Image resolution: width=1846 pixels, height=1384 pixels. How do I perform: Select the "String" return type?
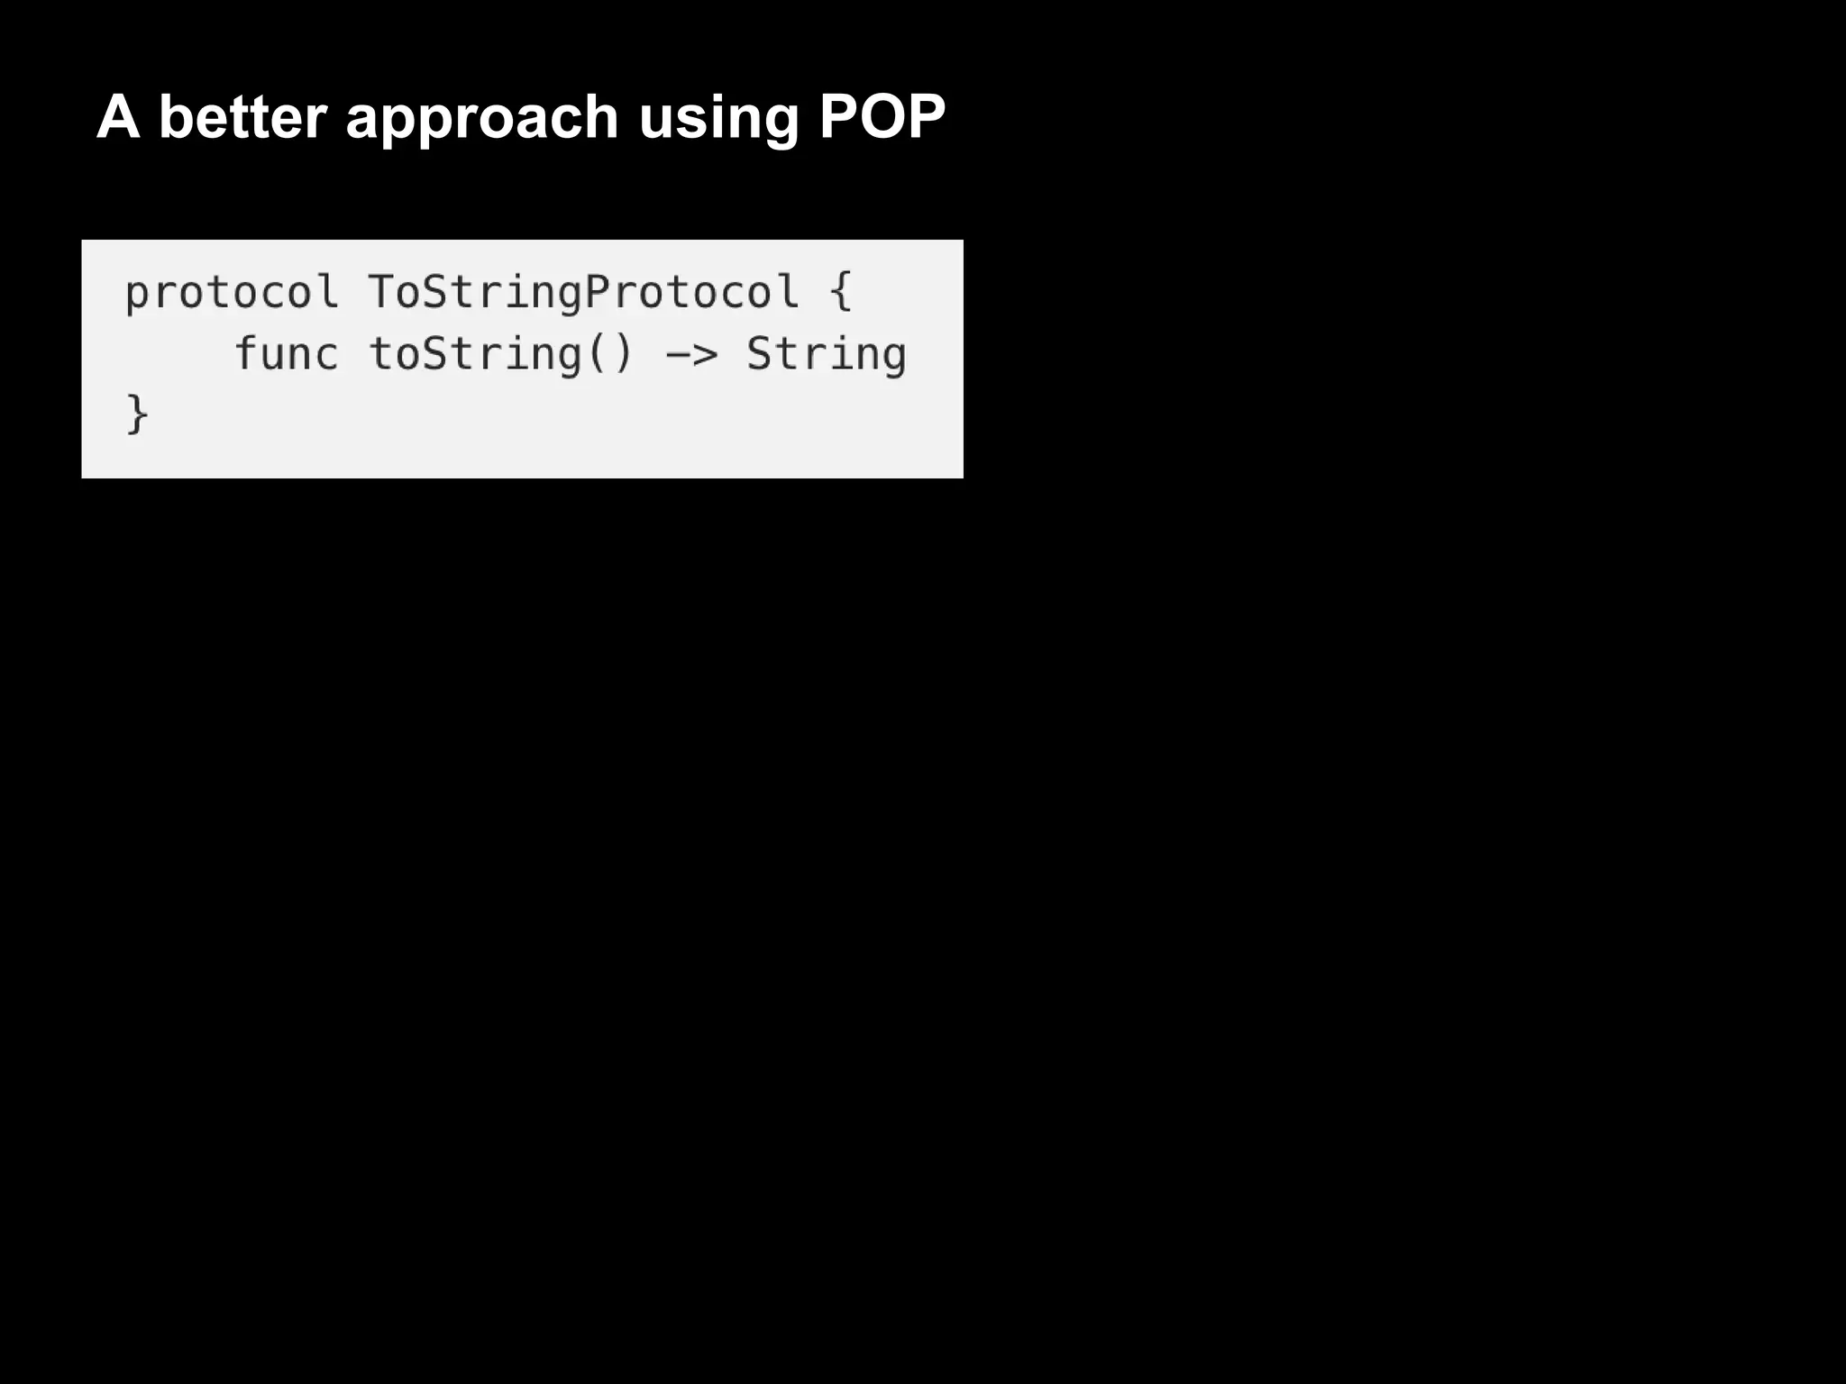click(x=827, y=354)
